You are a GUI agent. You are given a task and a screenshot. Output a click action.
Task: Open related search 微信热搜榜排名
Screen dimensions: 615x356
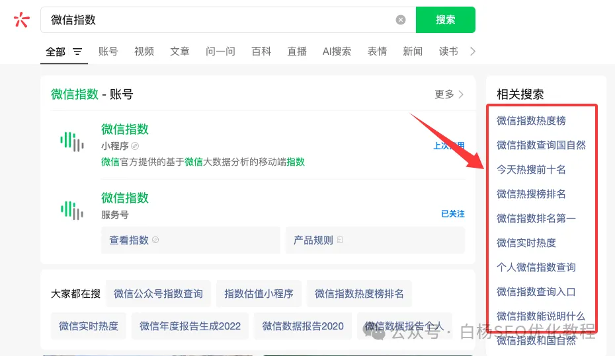pos(531,194)
